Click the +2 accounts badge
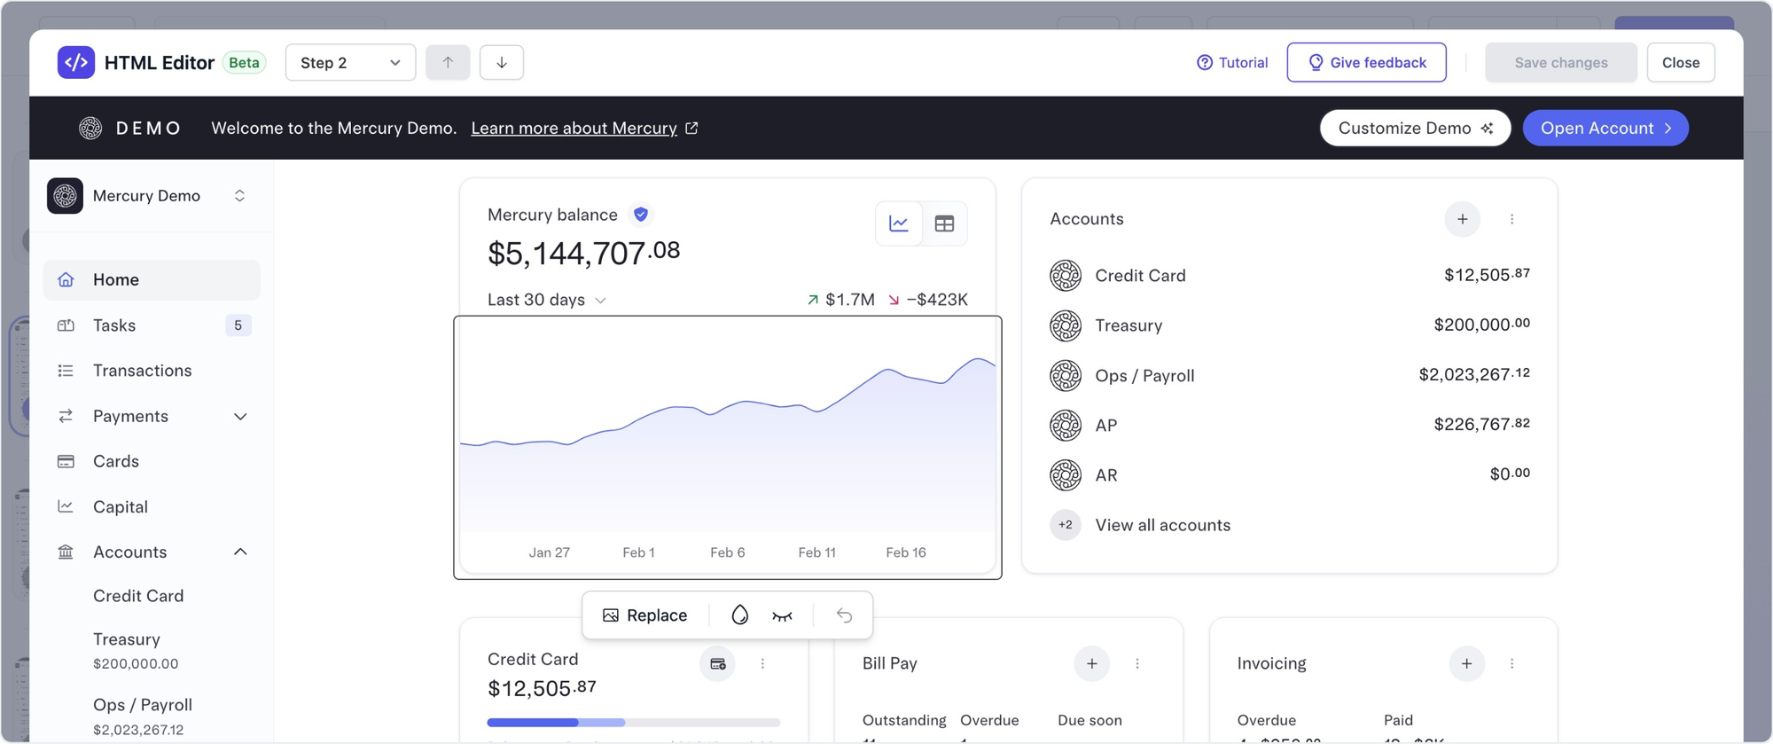The height and width of the screenshot is (744, 1773). tap(1066, 525)
